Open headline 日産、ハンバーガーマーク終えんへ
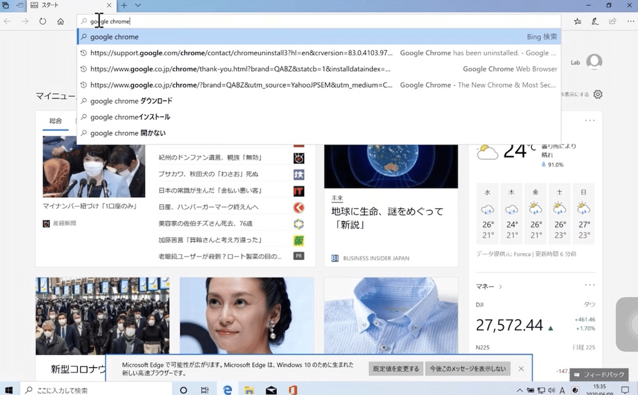Image resolution: width=638 pixels, height=395 pixels. click(208, 207)
